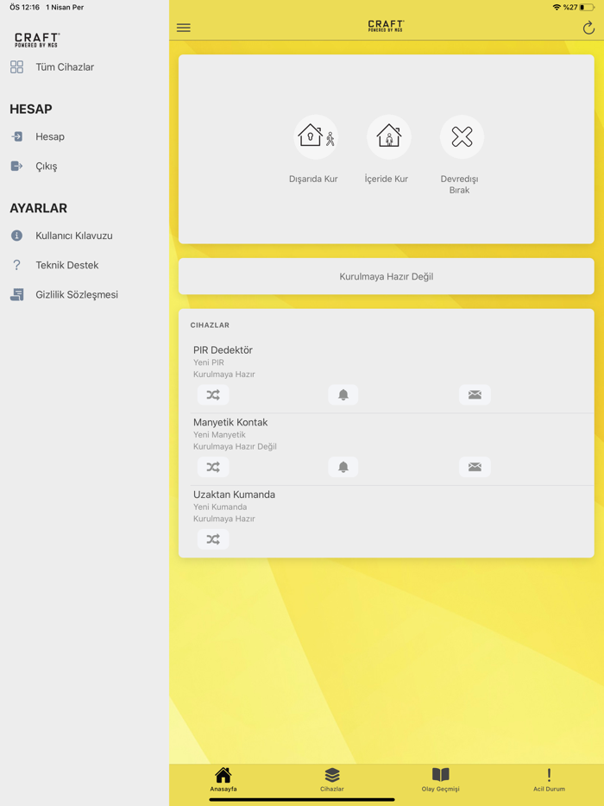The width and height of the screenshot is (604, 806).
Task: Tap shuffle icon for PIR Dedektör
Action: pyautogui.click(x=213, y=394)
